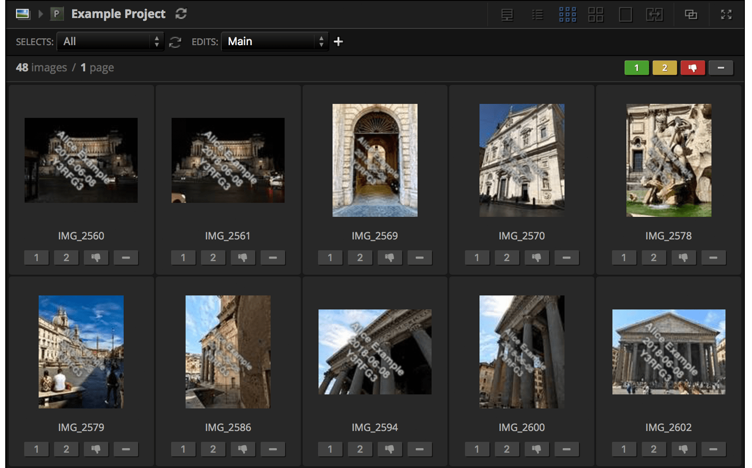The image size is (752, 468).
Task: Open the overlapping windows icon
Action: click(x=691, y=15)
